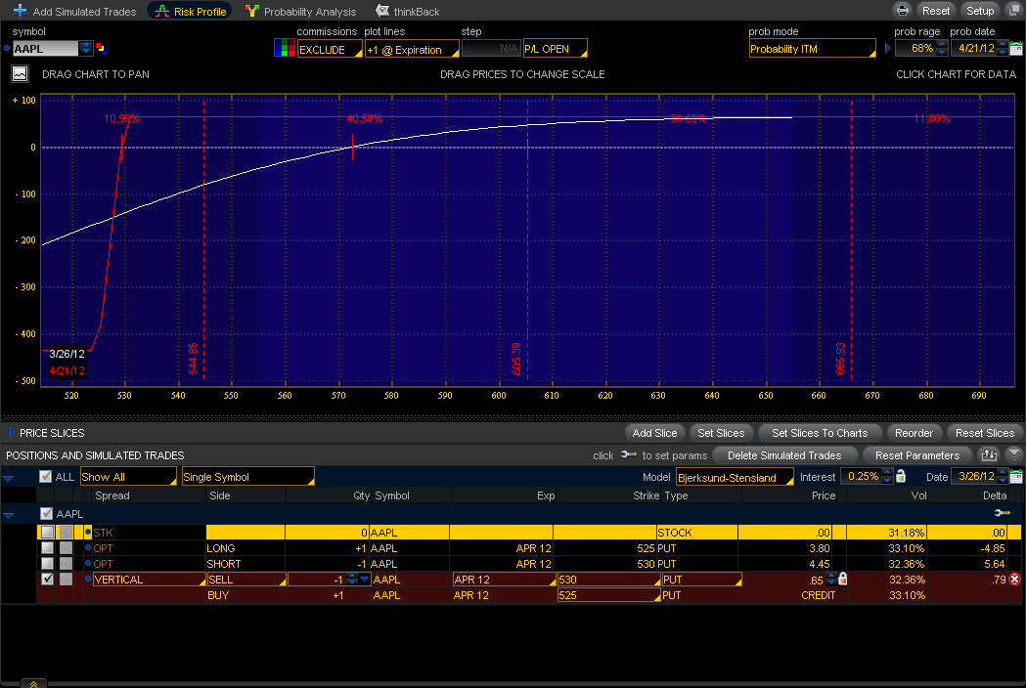Uncheck the VERTICAL row checkbox
The width and height of the screenshot is (1026, 688).
click(x=47, y=579)
